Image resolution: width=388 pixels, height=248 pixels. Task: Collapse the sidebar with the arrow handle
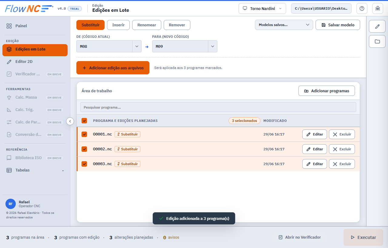[x=70, y=121]
